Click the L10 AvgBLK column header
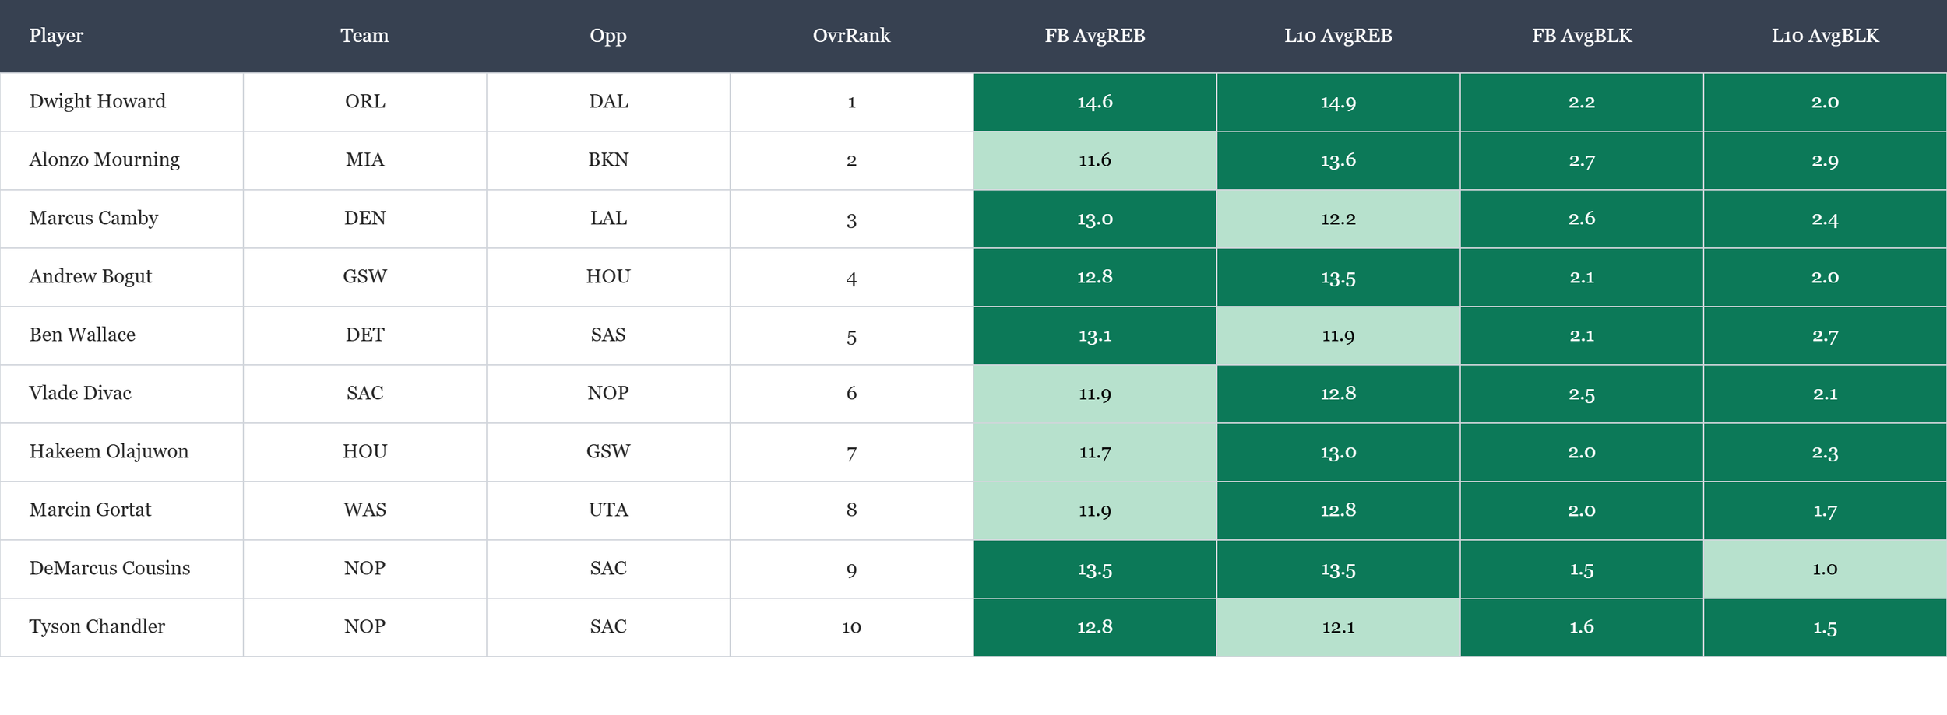 [x=1825, y=36]
